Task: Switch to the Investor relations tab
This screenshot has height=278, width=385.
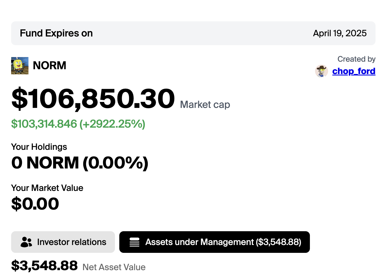Action: (x=63, y=242)
